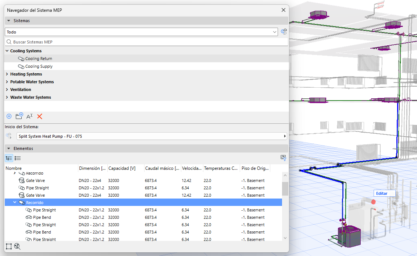Click the Cooling Return system icon

(x=21, y=59)
